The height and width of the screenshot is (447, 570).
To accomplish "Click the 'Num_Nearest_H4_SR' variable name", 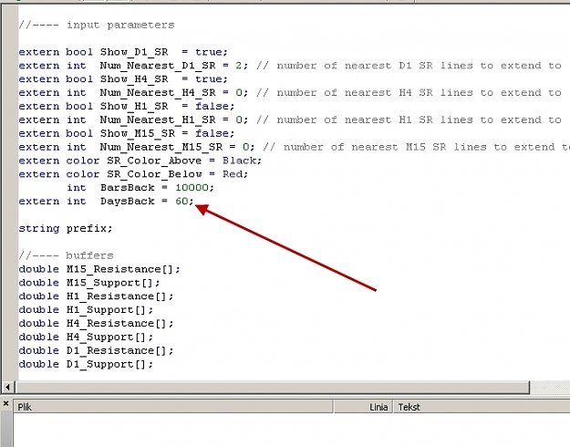I will (158, 93).
